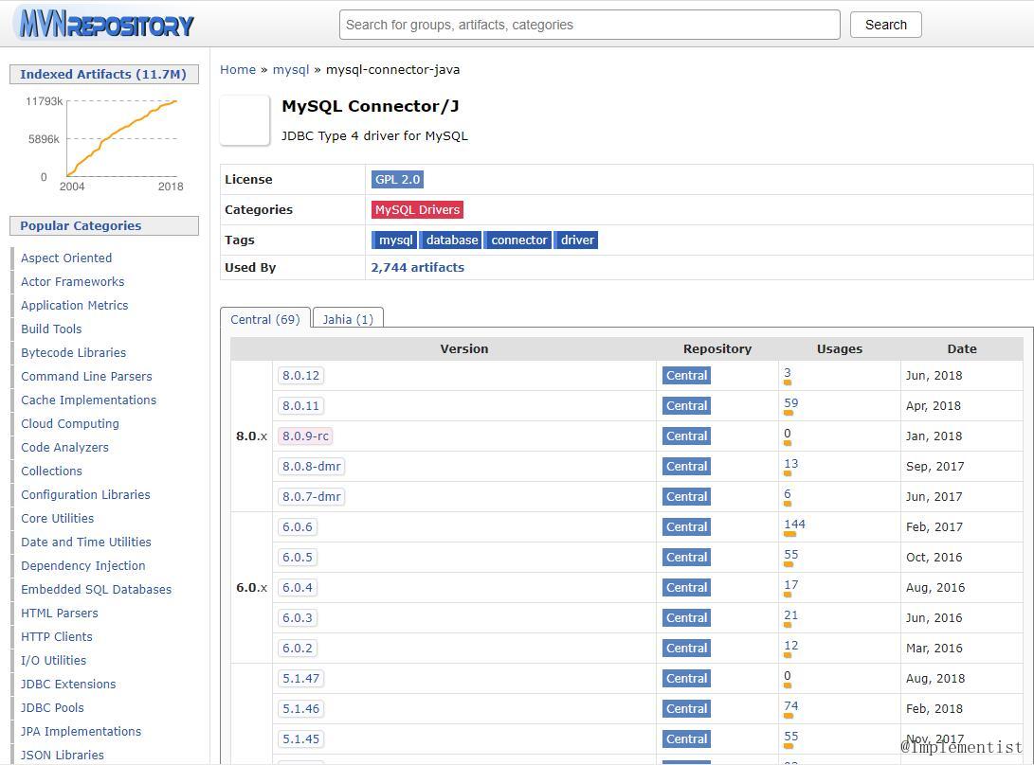Open the 13 usages link for 8.0.8-dmr
Image resolution: width=1034 pixels, height=765 pixels.
[x=790, y=464]
